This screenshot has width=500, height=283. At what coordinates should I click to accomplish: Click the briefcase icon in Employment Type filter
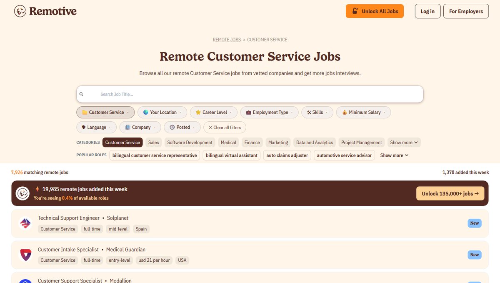249,113
